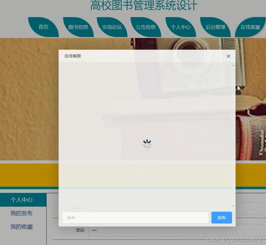The height and width of the screenshot is (245, 266).
Task: Switch to the 首页 navigation tab
Action: pos(43,27)
